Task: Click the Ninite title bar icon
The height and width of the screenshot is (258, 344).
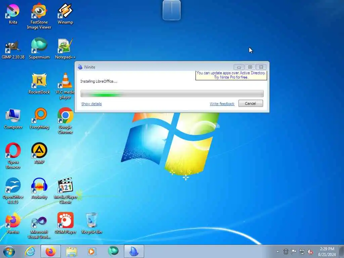Action: point(80,67)
